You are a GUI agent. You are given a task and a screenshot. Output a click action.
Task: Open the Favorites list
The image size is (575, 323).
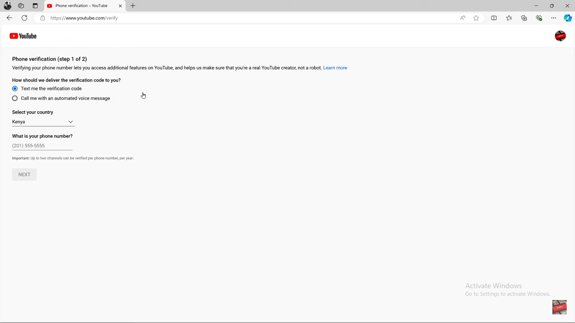point(509,18)
